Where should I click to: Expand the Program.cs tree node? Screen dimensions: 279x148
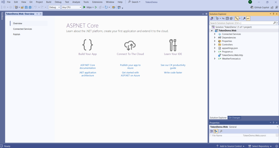[215, 52]
